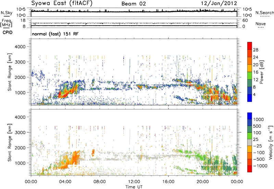Select the 'Freq. [MHz]' axis label
This screenshot has width=274, height=189.
click(x=6, y=23)
